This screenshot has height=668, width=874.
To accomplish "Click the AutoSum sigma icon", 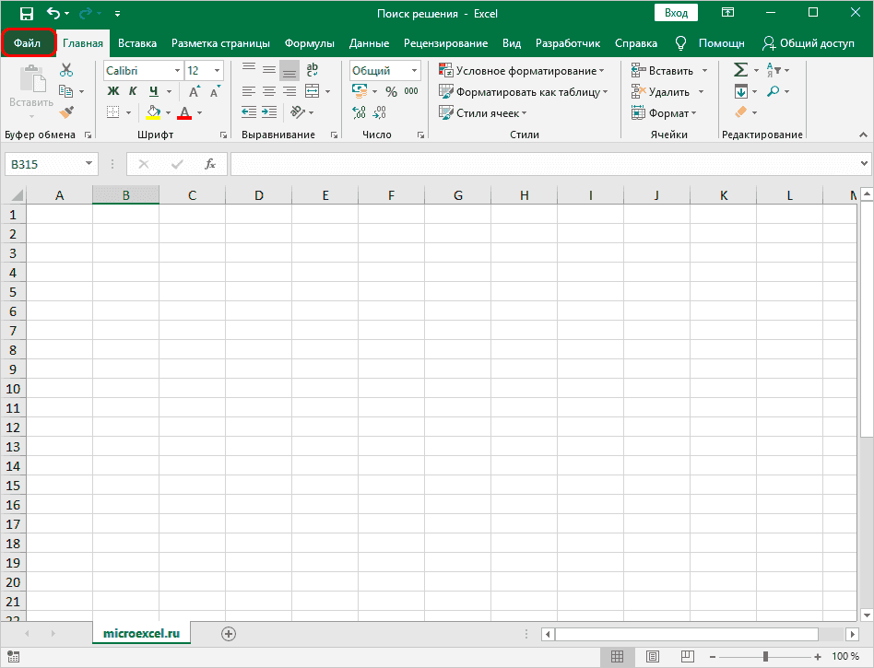I will (739, 70).
